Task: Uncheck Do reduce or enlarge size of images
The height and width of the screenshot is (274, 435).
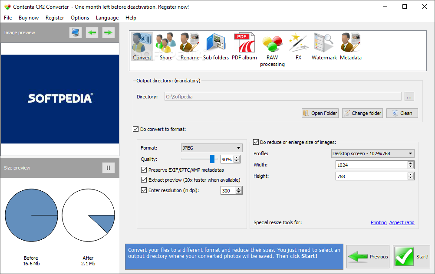Action: tap(256, 142)
